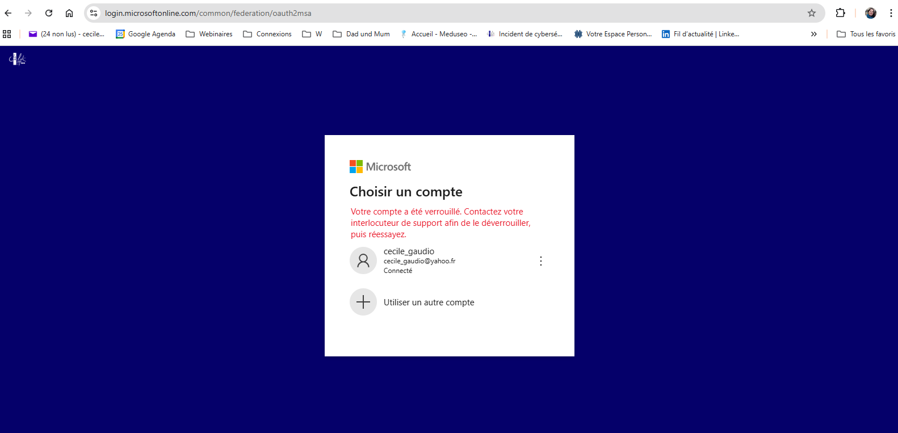The height and width of the screenshot is (433, 898).
Task: Open the Google Agenda bookmark
Action: (x=146, y=34)
